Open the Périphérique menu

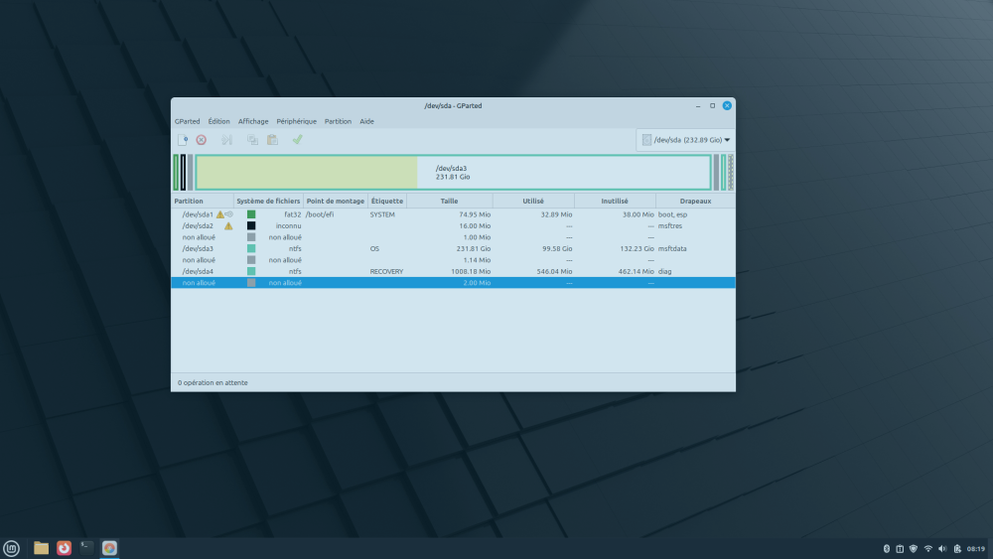(296, 121)
